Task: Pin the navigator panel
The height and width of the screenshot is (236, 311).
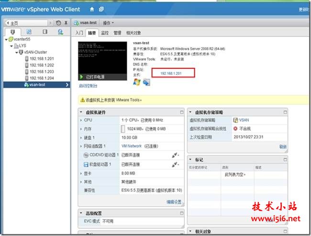Action: 66,23
